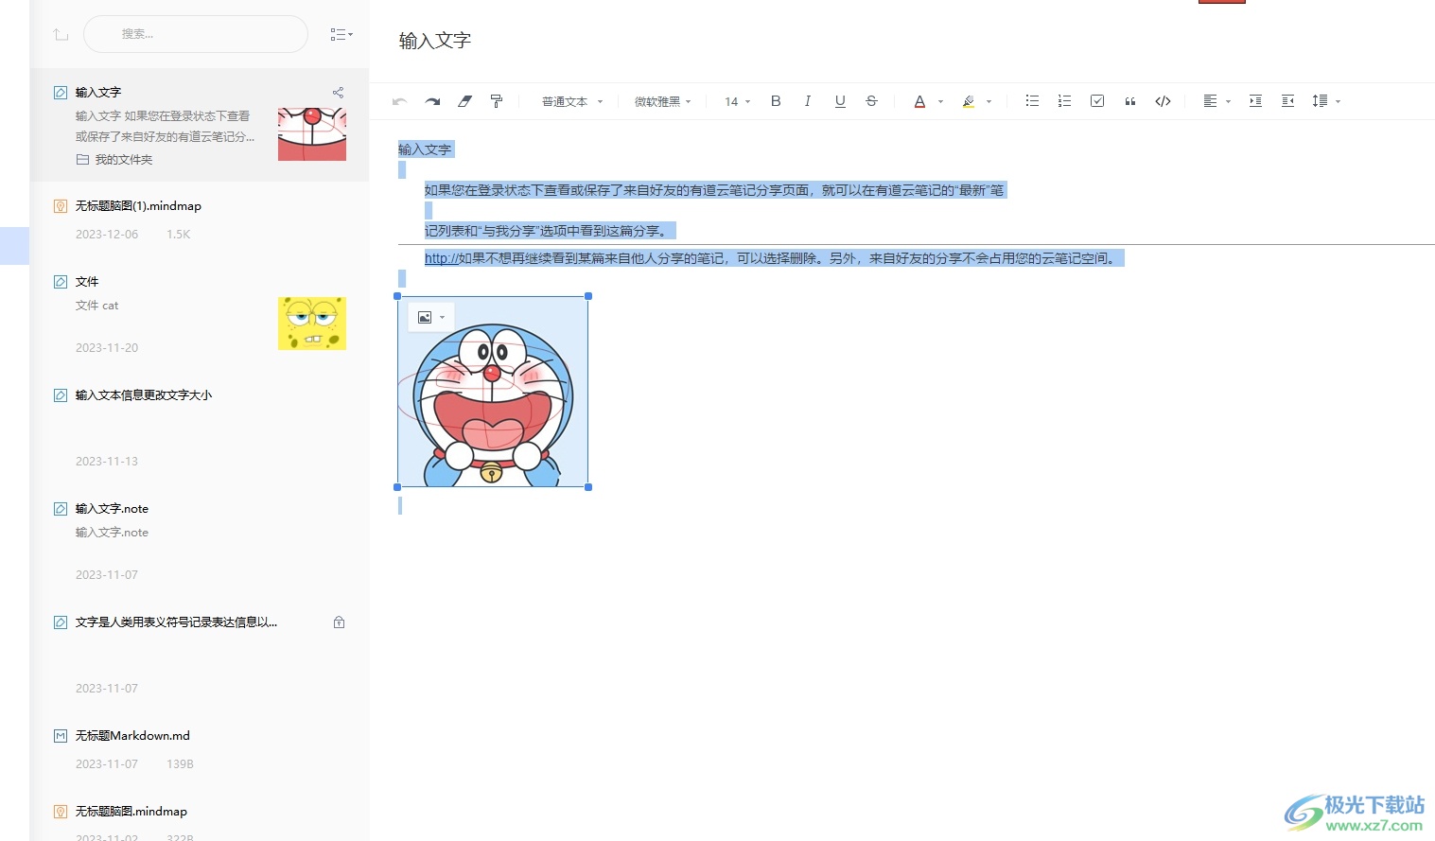Click the search input field
The width and height of the screenshot is (1435, 841).
pyautogui.click(x=196, y=34)
